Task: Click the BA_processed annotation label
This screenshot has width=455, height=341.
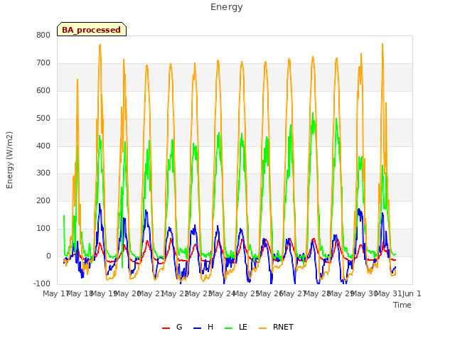Action: [x=92, y=29]
